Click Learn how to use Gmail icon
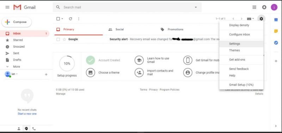This screenshot has width=282, height=133. tap(139, 60)
